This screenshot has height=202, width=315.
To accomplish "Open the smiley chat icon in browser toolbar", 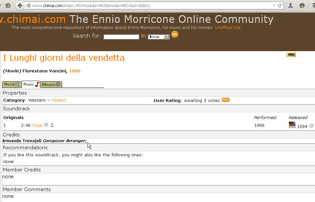I will (x=302, y=5).
